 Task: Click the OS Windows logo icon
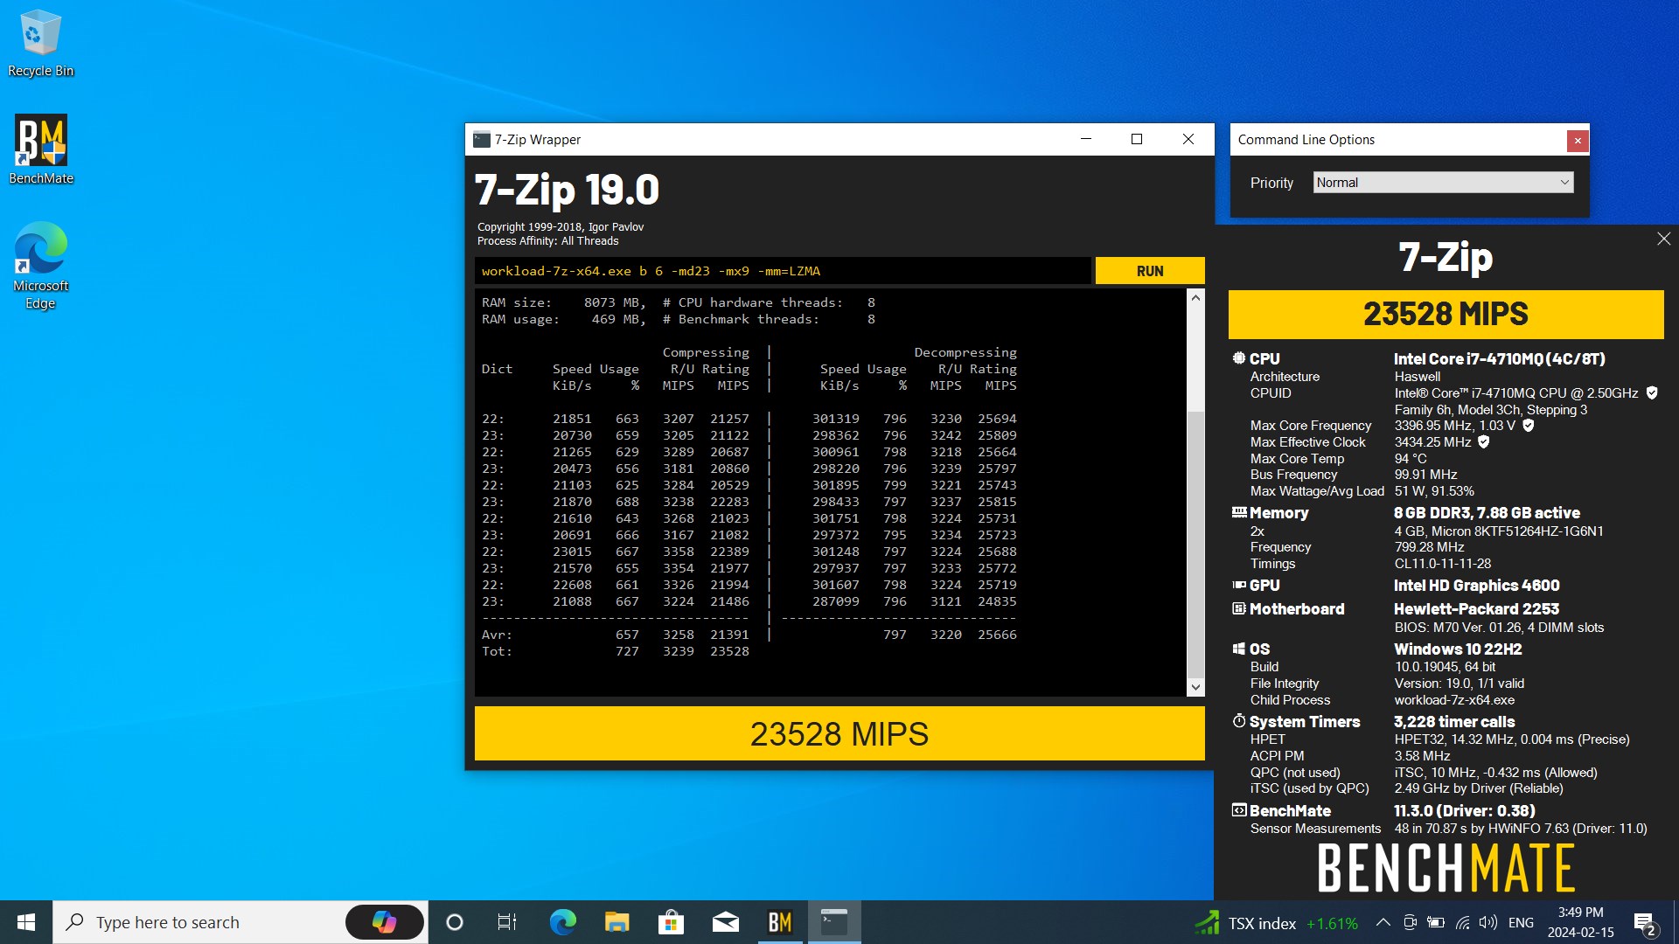[x=1239, y=649]
